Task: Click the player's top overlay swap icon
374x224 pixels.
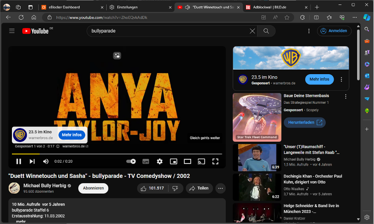Action: tap(117, 56)
